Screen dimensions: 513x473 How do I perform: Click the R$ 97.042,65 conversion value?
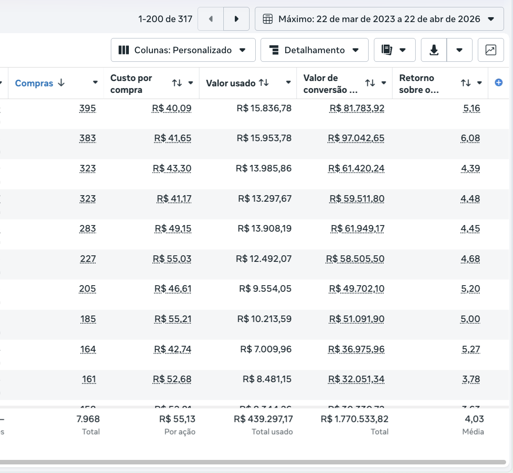pyautogui.click(x=356, y=138)
